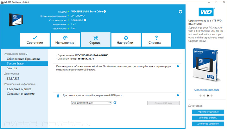Click the serial number 164156423574
Viewport: 228px width, 129px height.
point(86,59)
